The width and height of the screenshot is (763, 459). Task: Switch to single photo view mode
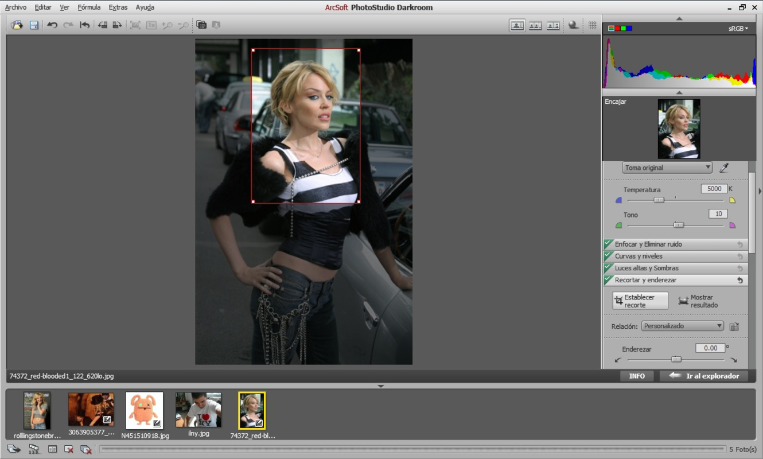517,25
